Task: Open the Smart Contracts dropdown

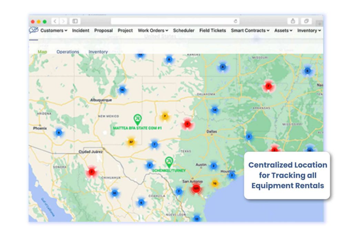Action: click(x=249, y=30)
